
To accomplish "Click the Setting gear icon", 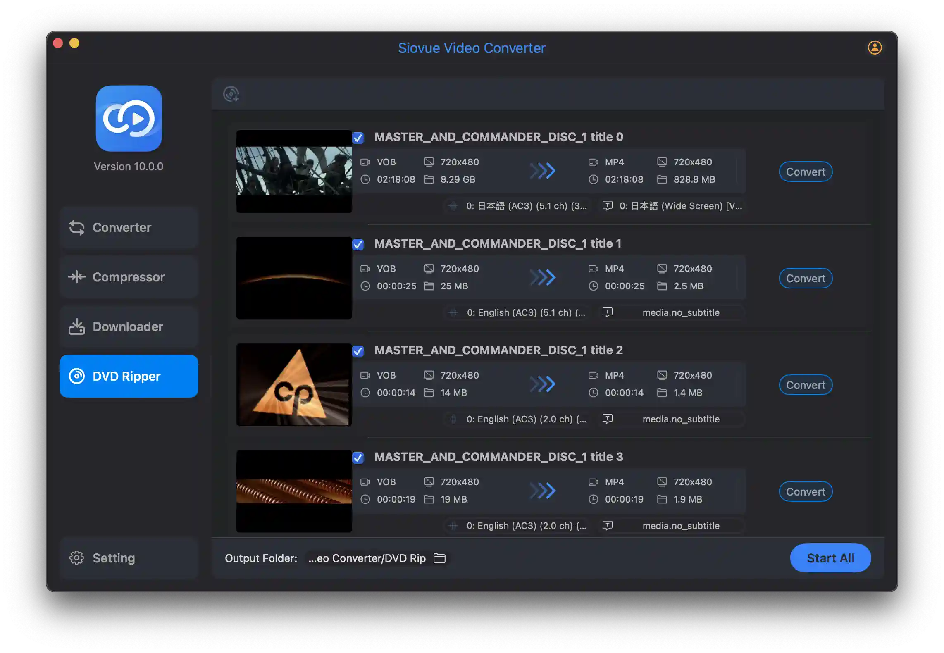I will 76,558.
